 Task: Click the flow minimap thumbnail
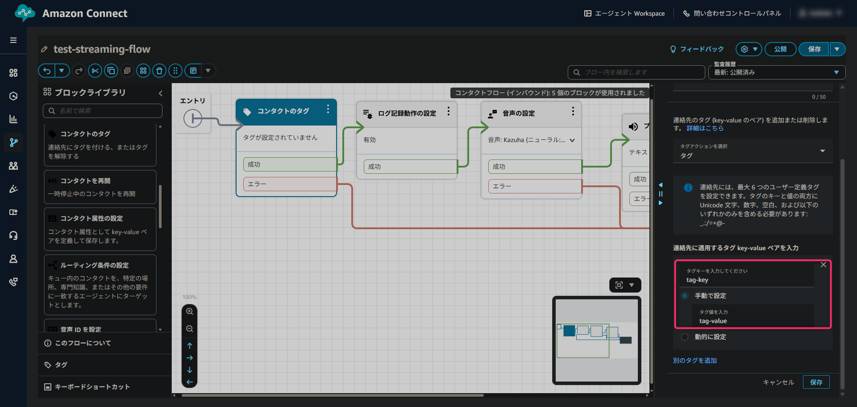coord(597,340)
